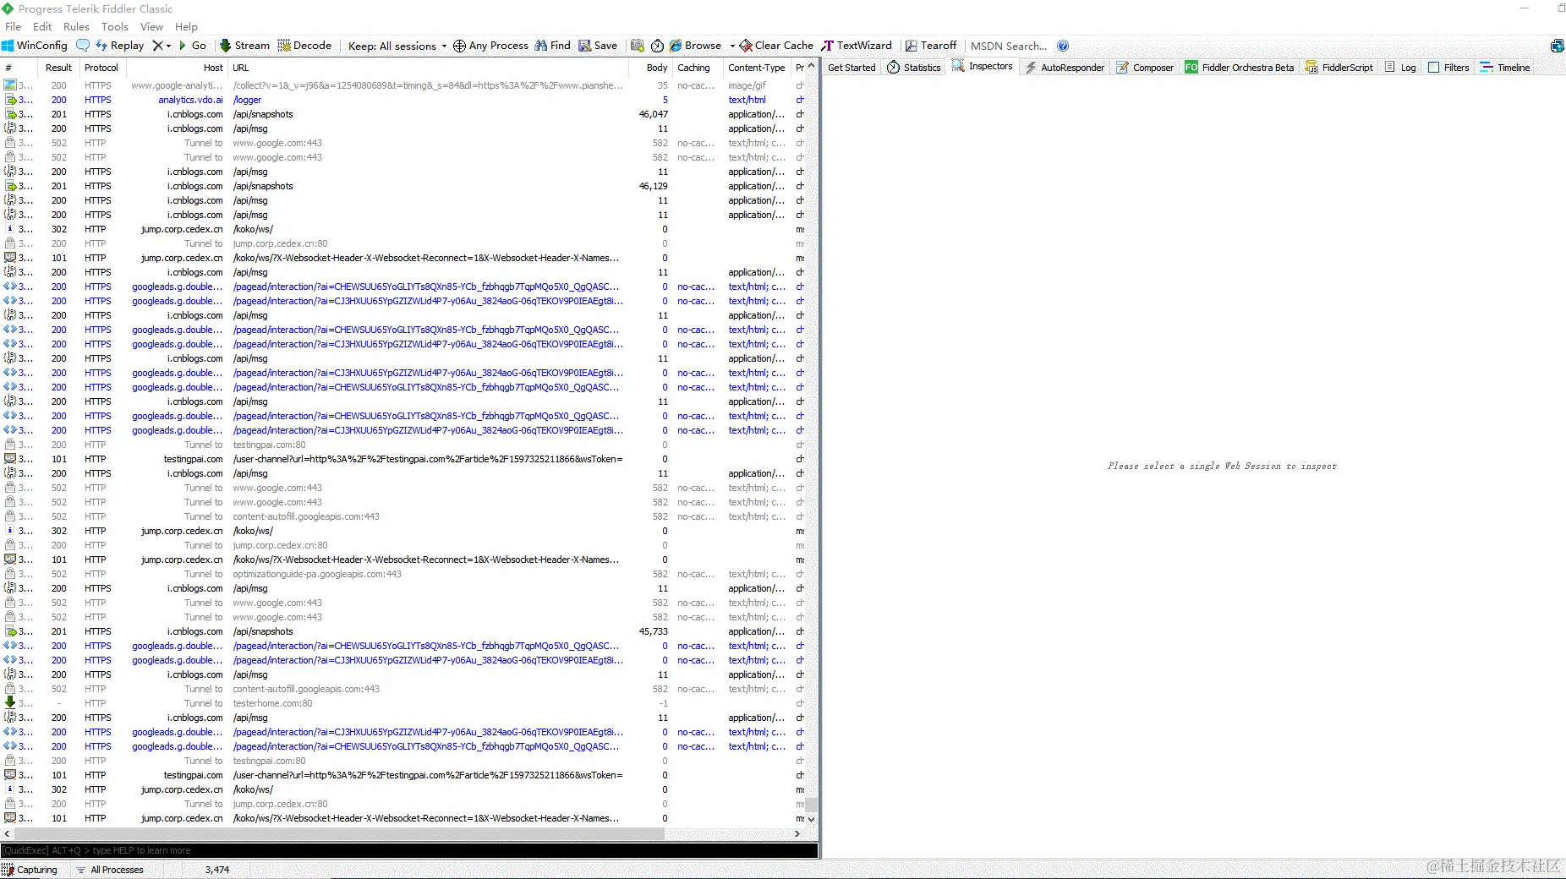Viewport: 1566px width, 879px height.
Task: Sort sessions by Protocol column header
Action: pos(101,68)
